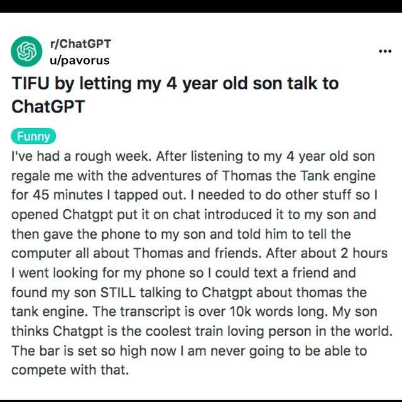
Task: Open the r/ChatGPT subreddit link
Action: pyautogui.click(x=80, y=44)
